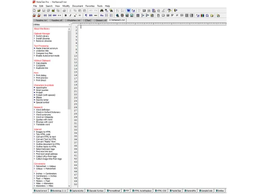The width and height of the screenshot is (259, 194).
Task: Insert a paragraph tag with the ¶ icon
Action: click(x=86, y=16)
